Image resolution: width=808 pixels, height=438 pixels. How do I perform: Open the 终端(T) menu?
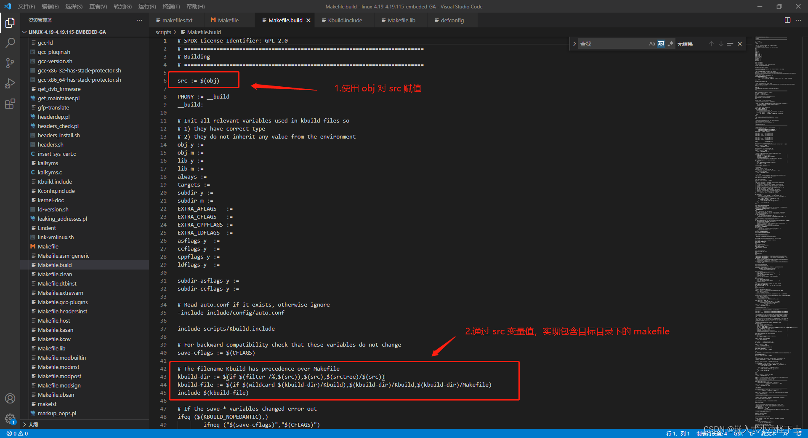tap(171, 6)
